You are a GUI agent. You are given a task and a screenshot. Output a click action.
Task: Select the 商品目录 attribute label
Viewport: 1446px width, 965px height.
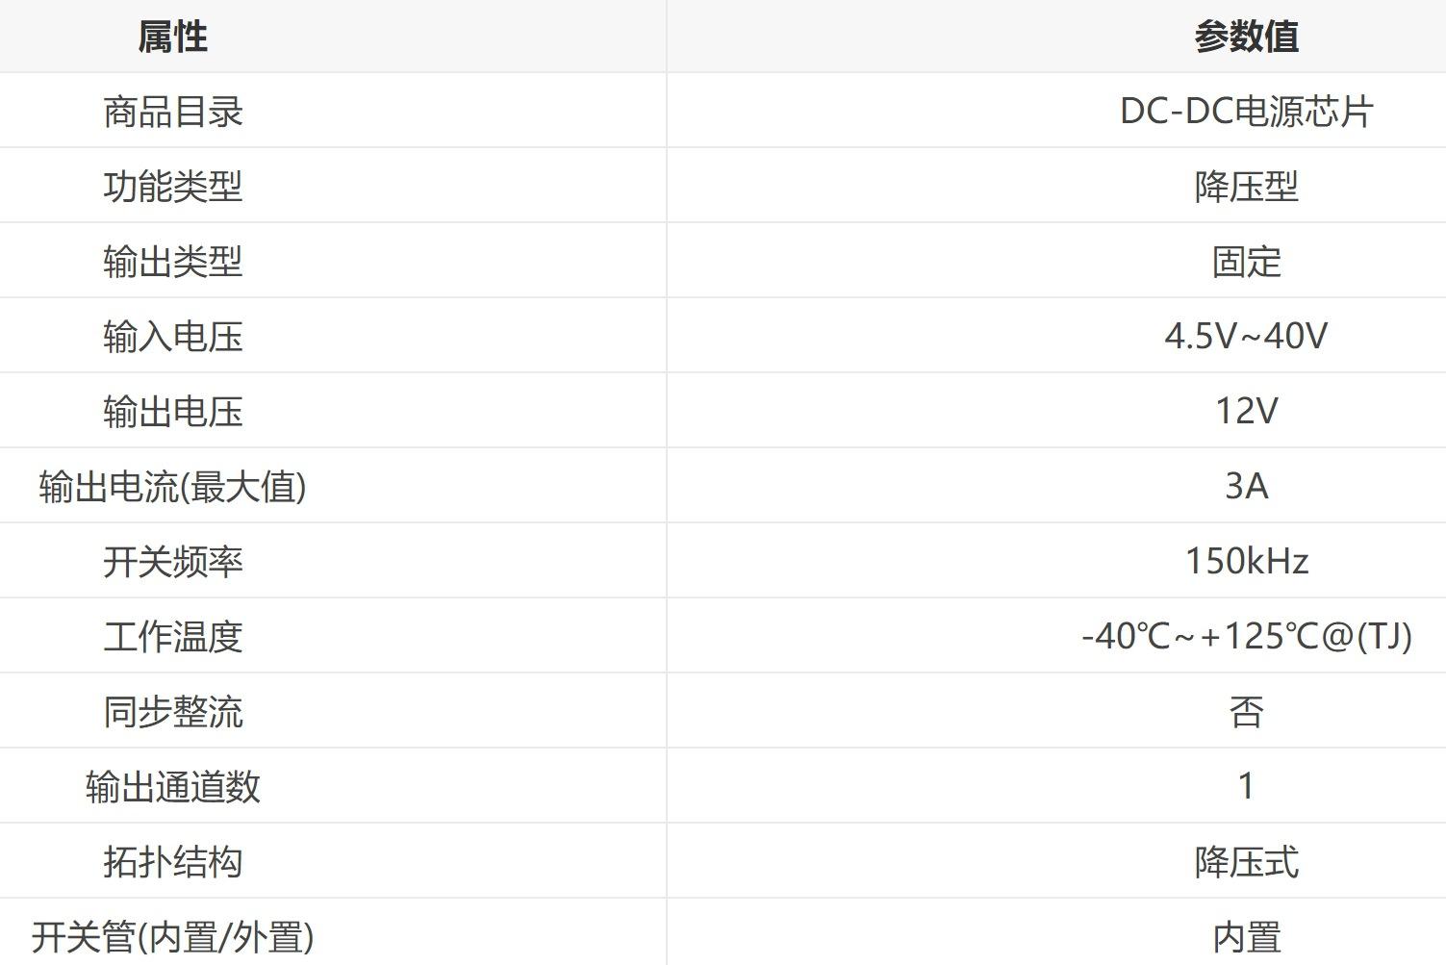(173, 112)
